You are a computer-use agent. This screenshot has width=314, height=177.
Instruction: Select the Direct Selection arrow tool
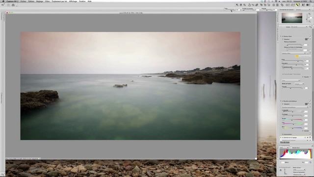coord(237,5)
